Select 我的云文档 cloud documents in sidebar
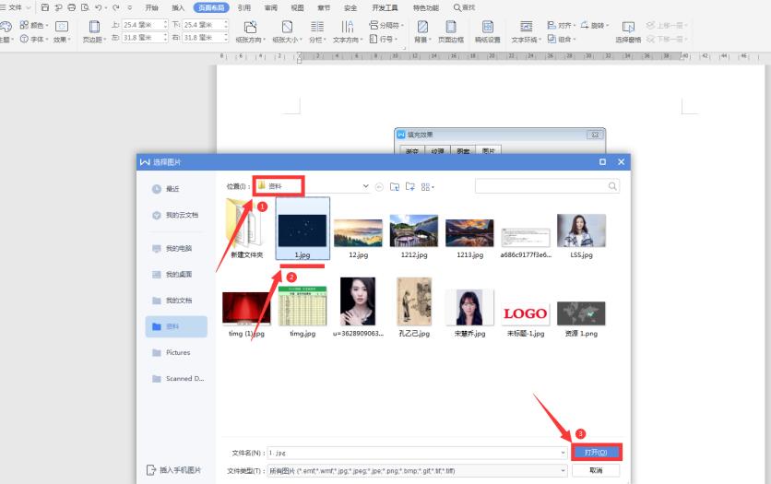 175,215
